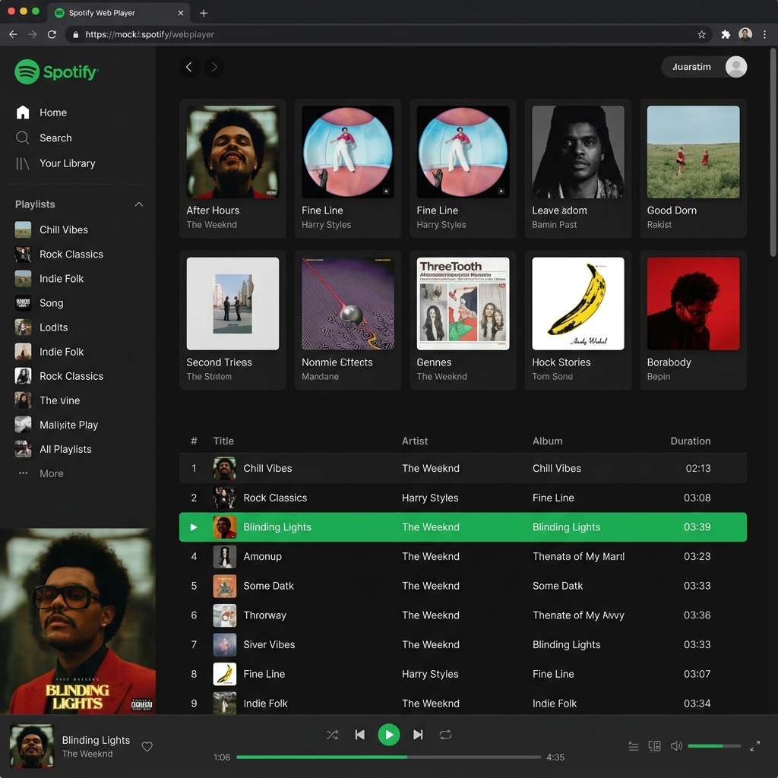Sort the track list by Title header

(x=223, y=441)
